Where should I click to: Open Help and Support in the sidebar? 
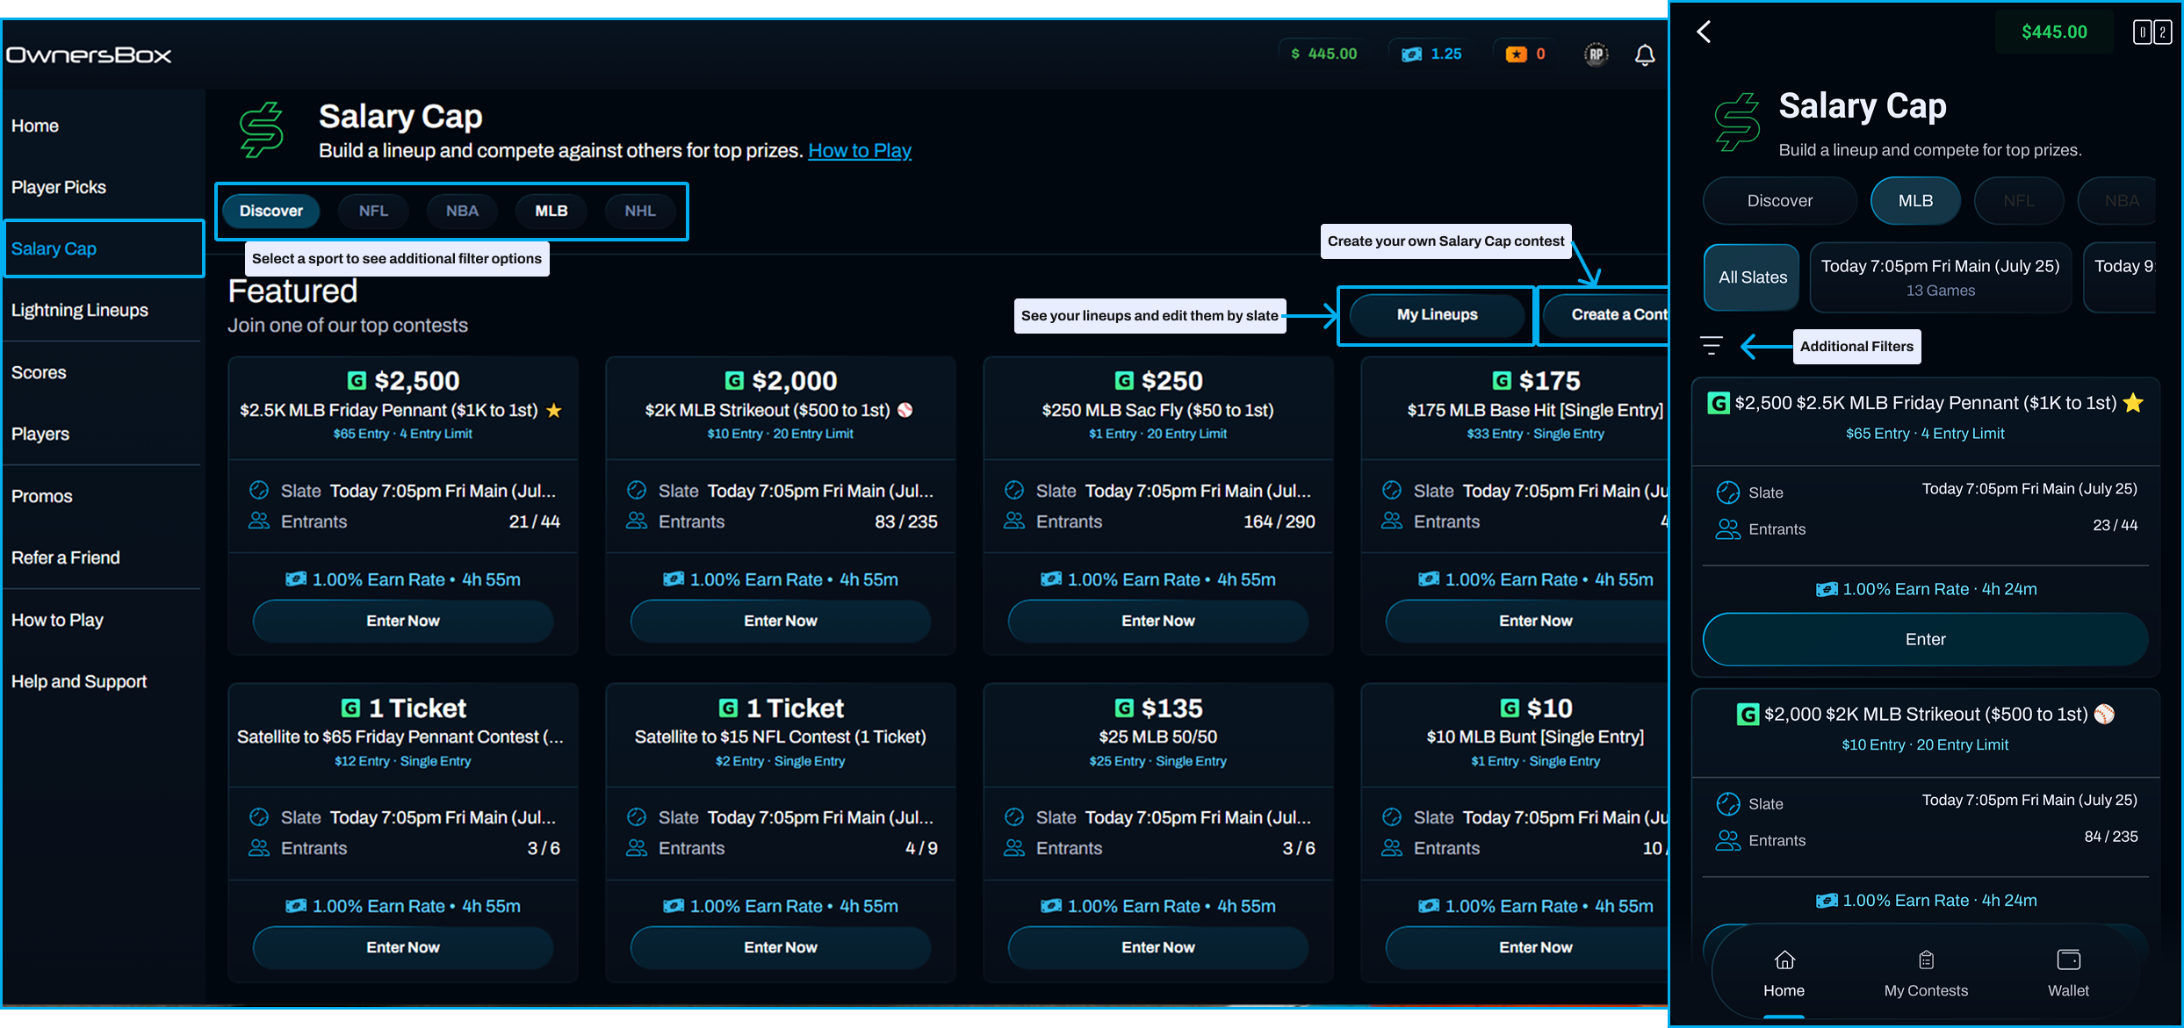click(x=79, y=681)
